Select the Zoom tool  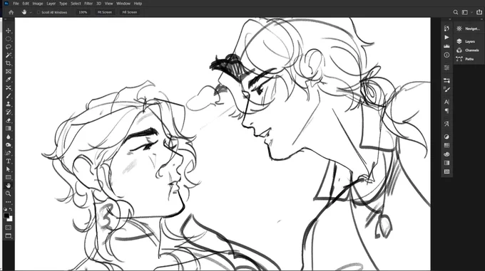click(x=9, y=193)
